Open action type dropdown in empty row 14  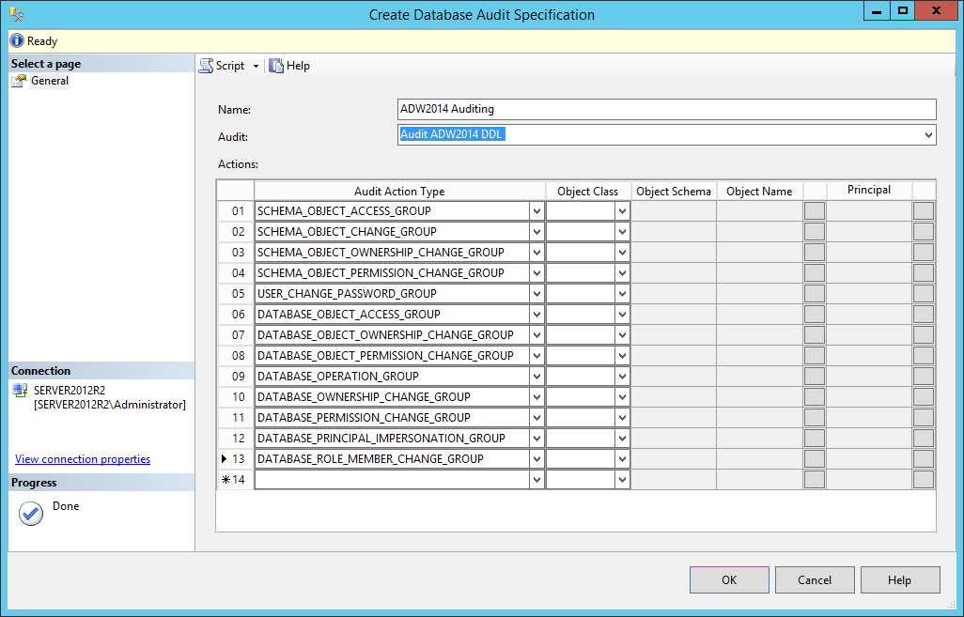536,479
